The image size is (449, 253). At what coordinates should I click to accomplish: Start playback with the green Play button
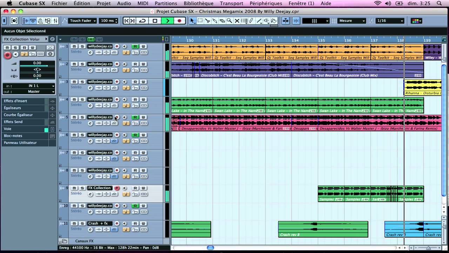pos(167,21)
